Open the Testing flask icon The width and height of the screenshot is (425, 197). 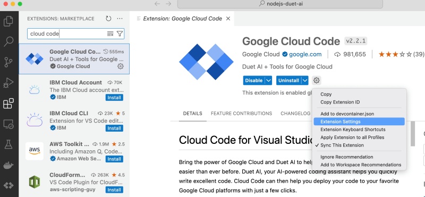(8, 145)
